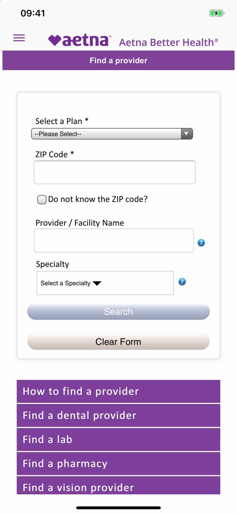The image size is (237, 514).
Task: Select Find a pharmacy
Action: tap(118, 464)
